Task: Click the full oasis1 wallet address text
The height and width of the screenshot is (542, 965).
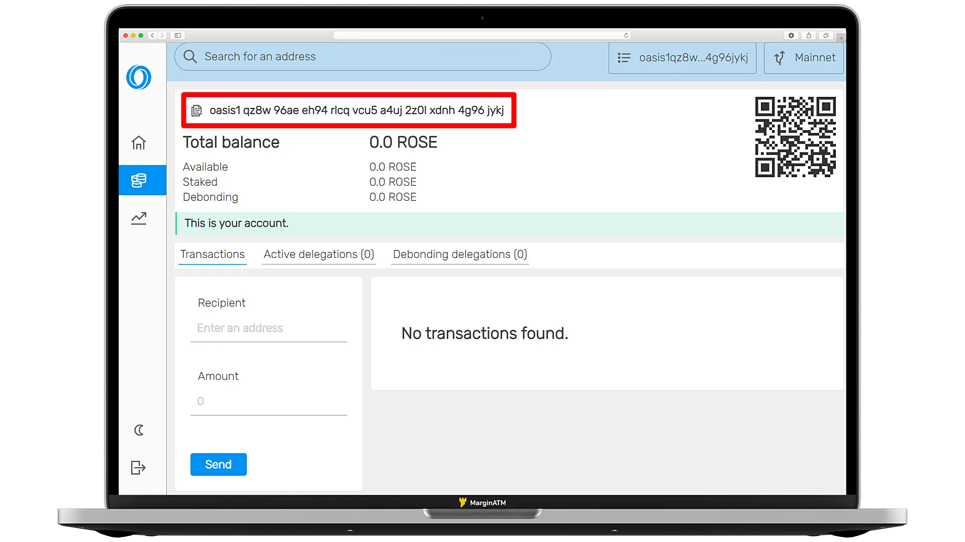Action: pyautogui.click(x=356, y=110)
